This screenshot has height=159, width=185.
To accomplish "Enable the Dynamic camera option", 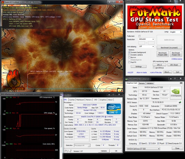I will [129, 55].
